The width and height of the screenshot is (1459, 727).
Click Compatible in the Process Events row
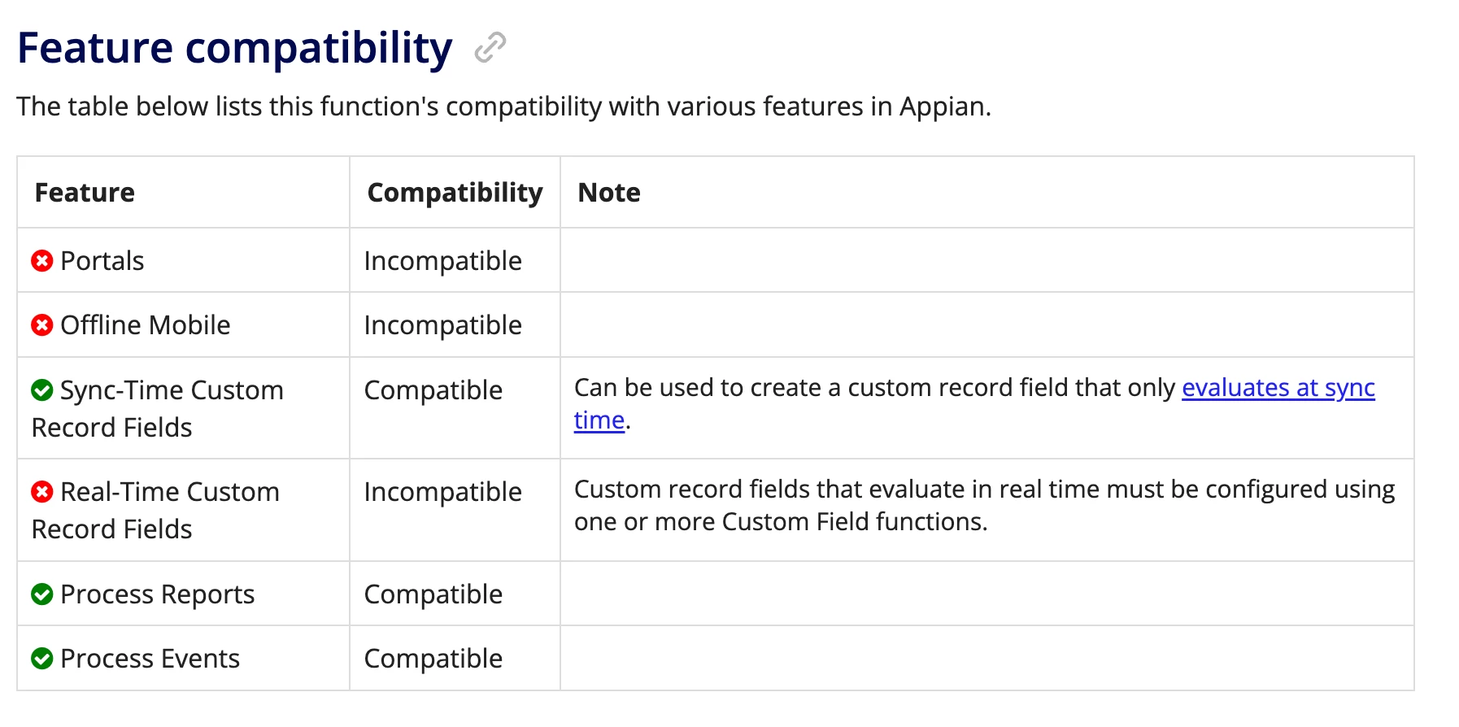point(433,659)
